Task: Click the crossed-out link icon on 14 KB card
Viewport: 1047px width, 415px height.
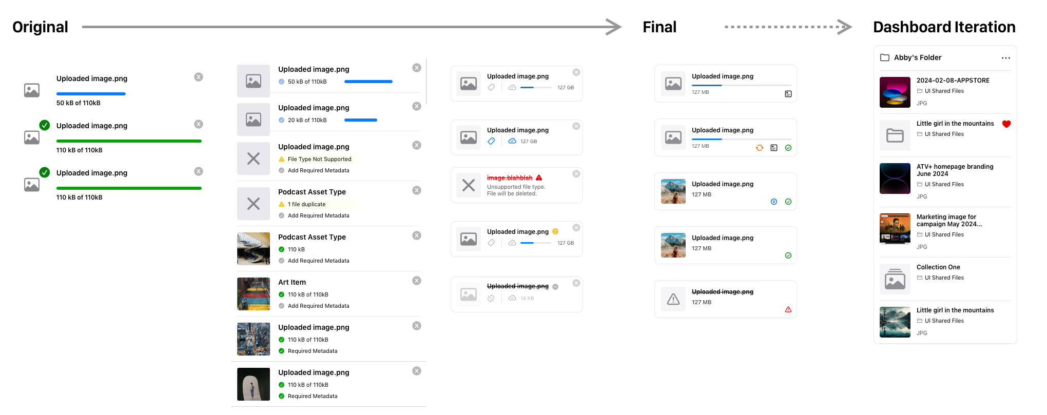Action: (491, 298)
